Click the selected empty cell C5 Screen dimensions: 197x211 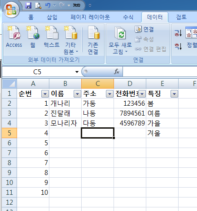98,133
